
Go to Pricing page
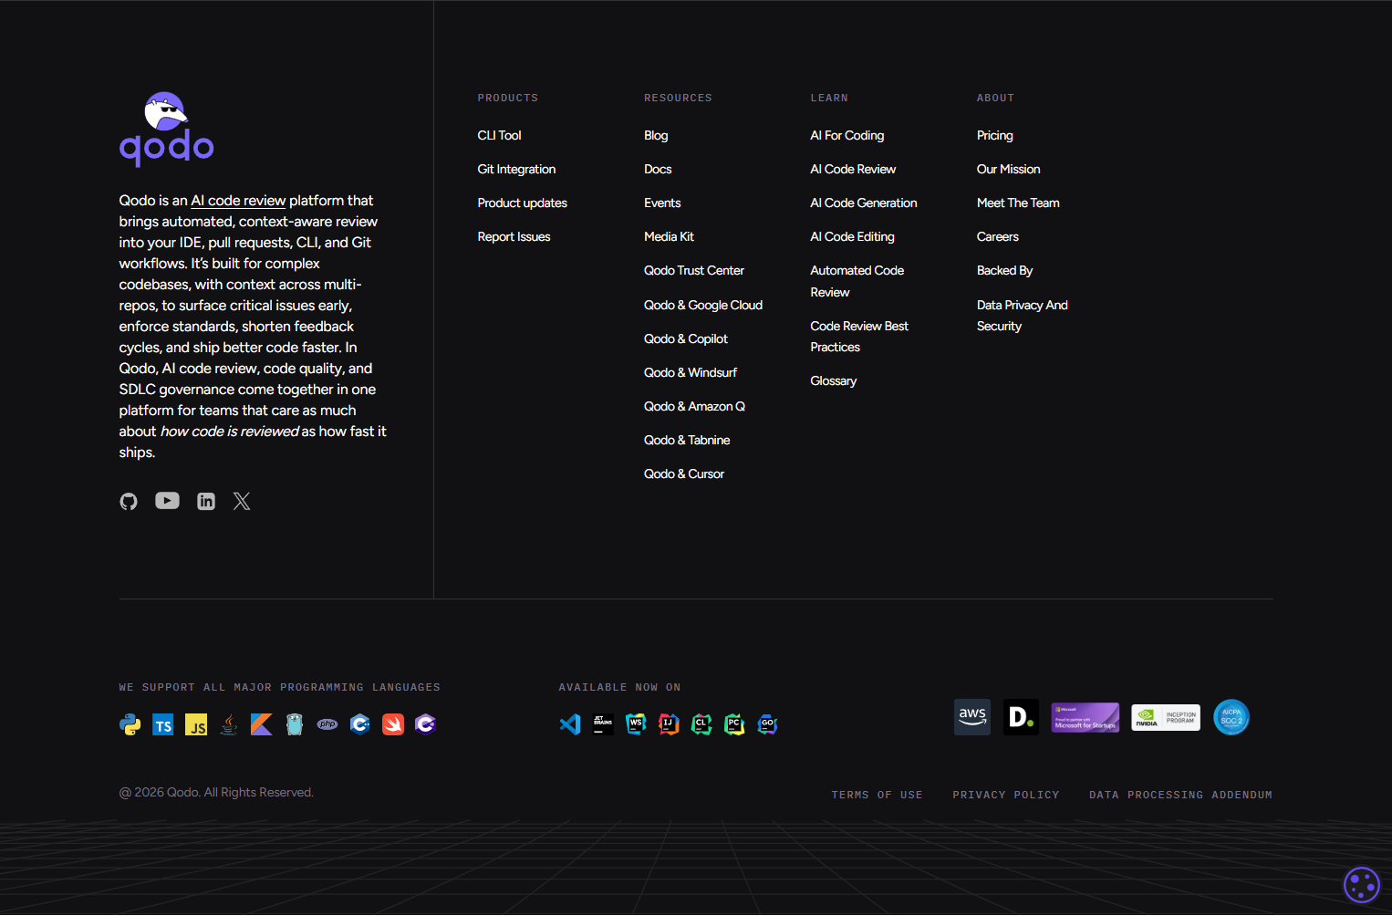[995, 135]
